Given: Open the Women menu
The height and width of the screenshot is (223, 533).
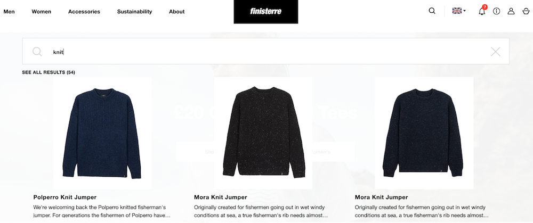Looking at the screenshot, I should [x=42, y=12].
